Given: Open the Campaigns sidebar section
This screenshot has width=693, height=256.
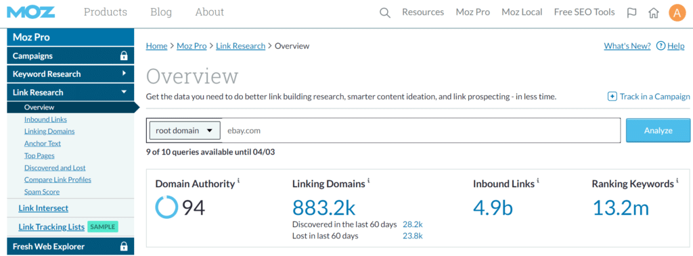Looking at the screenshot, I should click(70, 56).
